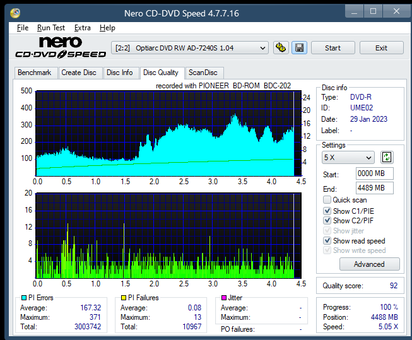Toggle Show jitter checkbox
Viewport: 412px width, 340px height.
(x=327, y=231)
